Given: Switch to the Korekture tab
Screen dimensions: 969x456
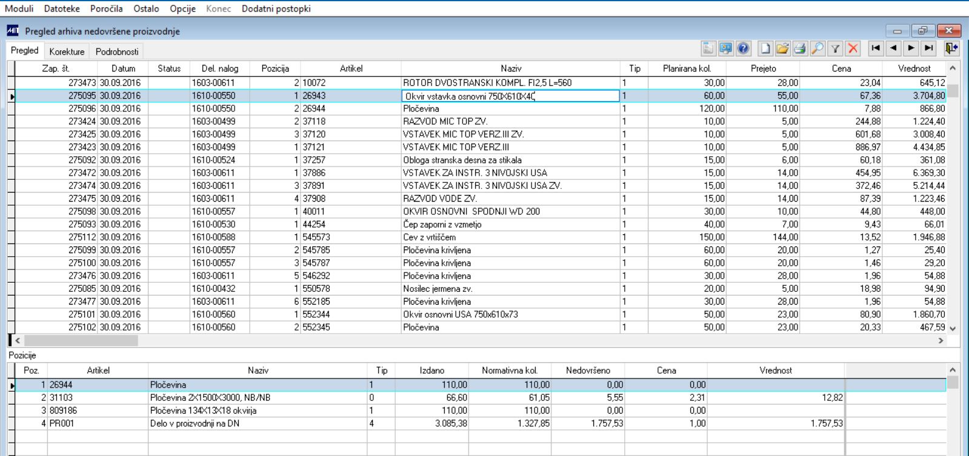Looking at the screenshot, I should (67, 51).
